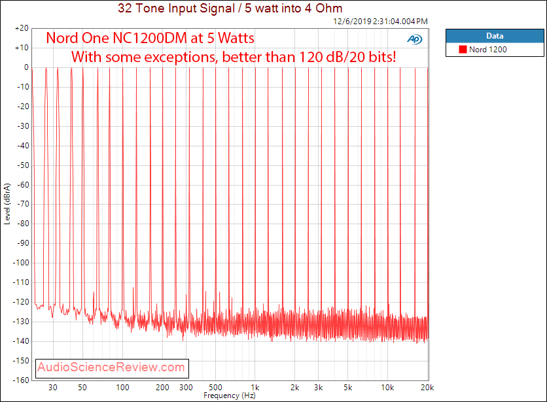Click the 1k tick on the frequency axis
Viewport: 547px width, 402px height.
[x=255, y=388]
